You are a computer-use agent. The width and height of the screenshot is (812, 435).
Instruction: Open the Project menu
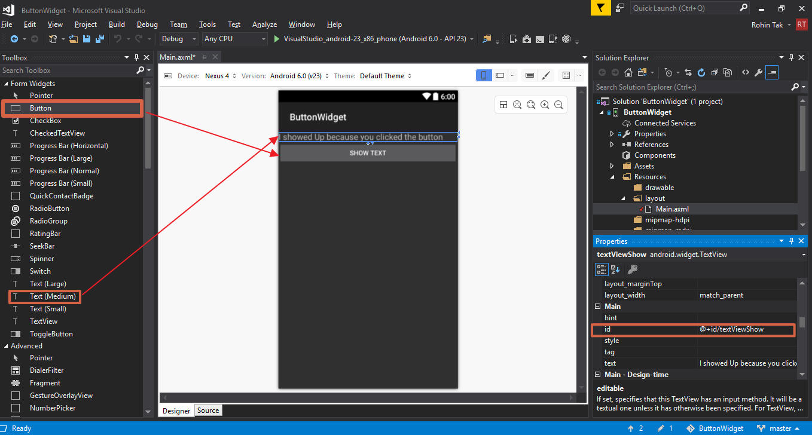tap(86, 24)
